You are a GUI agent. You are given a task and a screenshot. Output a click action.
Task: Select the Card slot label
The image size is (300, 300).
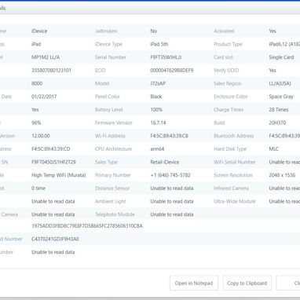(x=223, y=57)
